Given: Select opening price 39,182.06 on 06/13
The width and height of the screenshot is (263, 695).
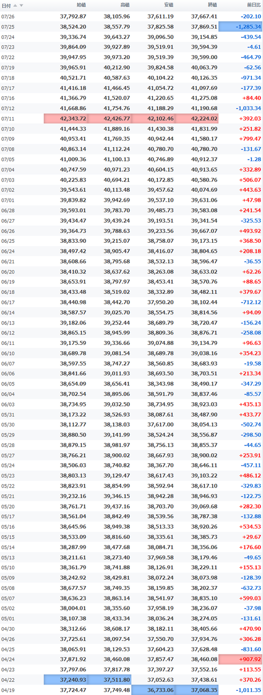Looking at the screenshot, I should 73,324.
